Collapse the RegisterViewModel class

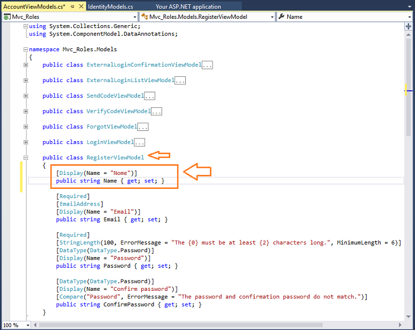[26, 158]
